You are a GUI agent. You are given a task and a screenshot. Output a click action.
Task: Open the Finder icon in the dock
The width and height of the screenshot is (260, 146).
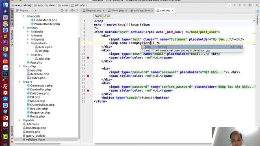point(5,5)
